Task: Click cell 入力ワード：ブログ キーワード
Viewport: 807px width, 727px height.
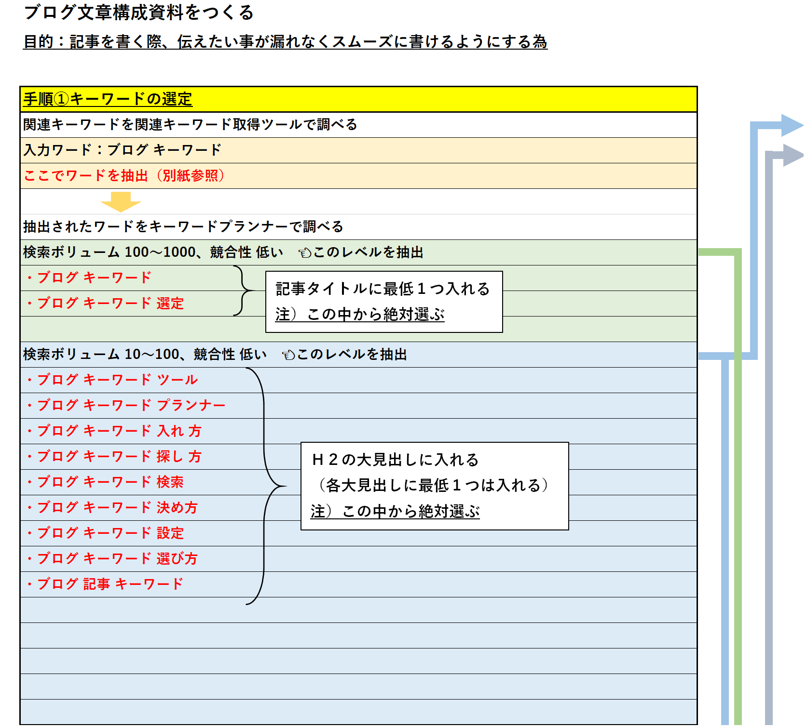Action: 358,150
